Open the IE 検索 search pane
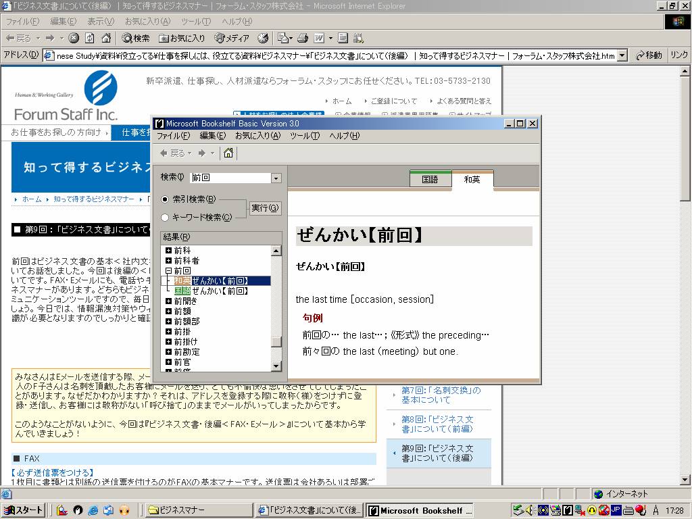This screenshot has width=692, height=519. [x=136, y=39]
